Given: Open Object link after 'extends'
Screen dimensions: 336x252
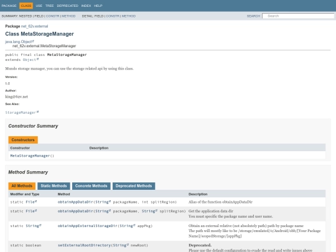Looking at the screenshot, I should (x=30, y=60).
